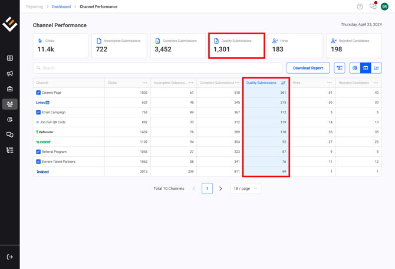The width and height of the screenshot is (395, 269).
Task: Open the 18 / page size dropdown
Action: pyautogui.click(x=245, y=189)
